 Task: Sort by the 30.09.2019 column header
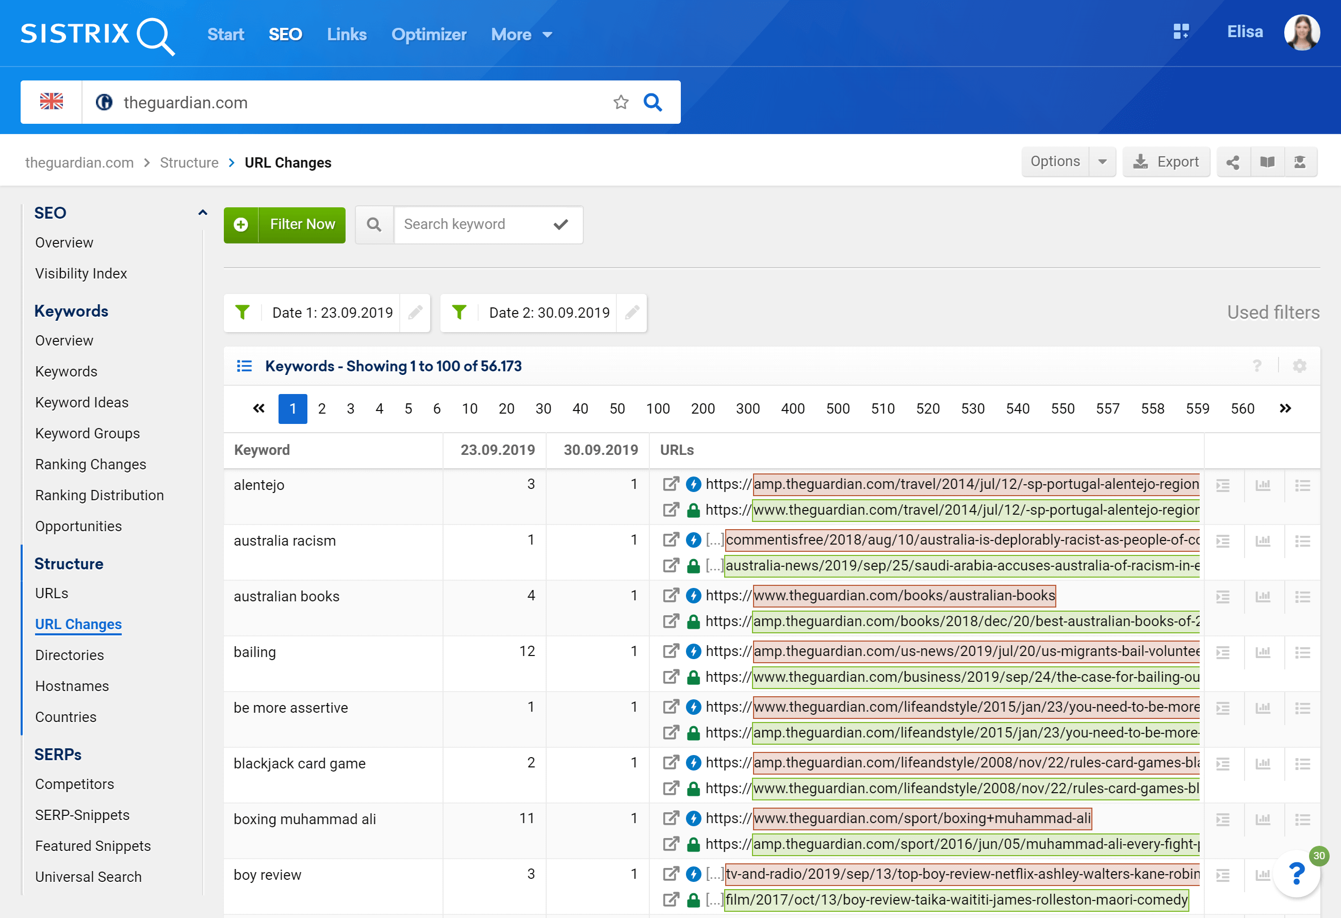click(601, 450)
